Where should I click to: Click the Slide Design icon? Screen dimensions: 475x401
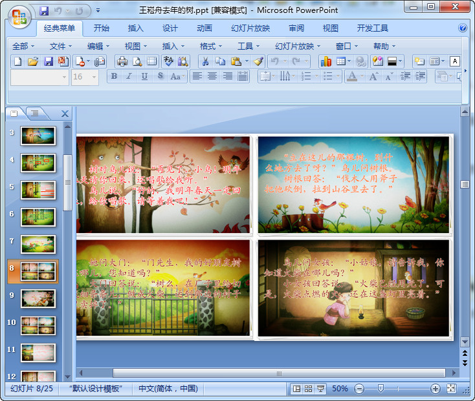(378, 61)
